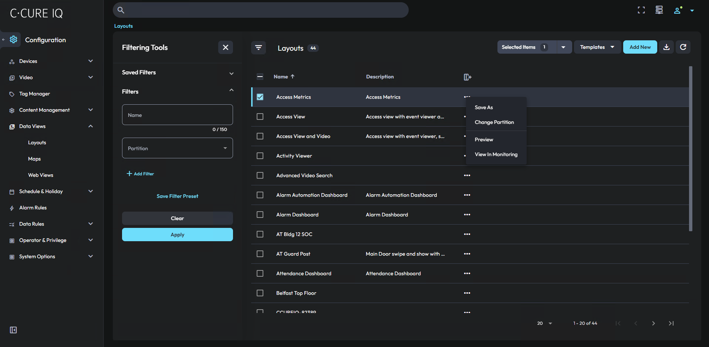Screen dimensions: 709x347
Task: Toggle the filter panel icon
Action: point(258,48)
